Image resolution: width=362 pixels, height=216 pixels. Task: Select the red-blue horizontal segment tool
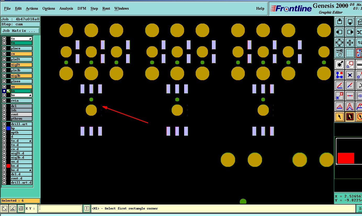click(x=350, y=96)
